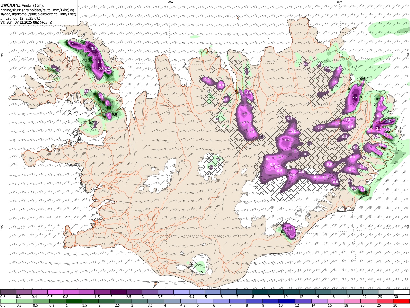The image size is (410, 308).
Task: Click the '1.1' value on the northern snow band
Action: point(244,114)
